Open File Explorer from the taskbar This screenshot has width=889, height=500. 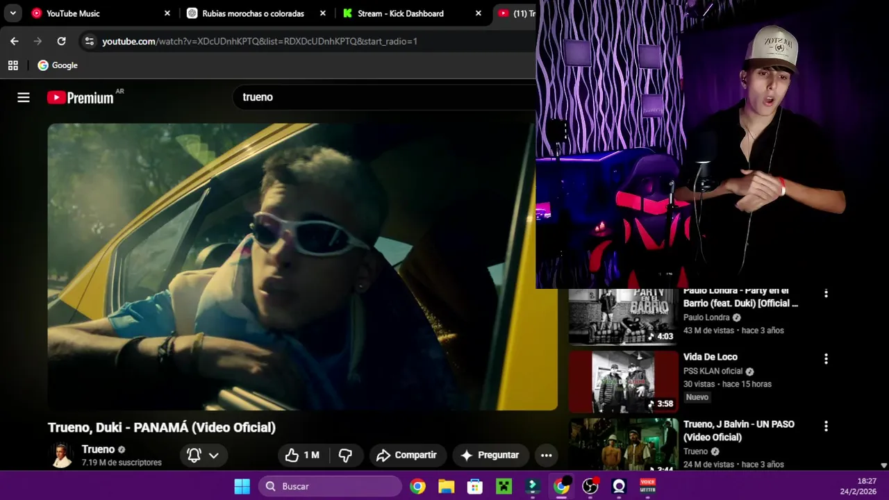(x=446, y=486)
